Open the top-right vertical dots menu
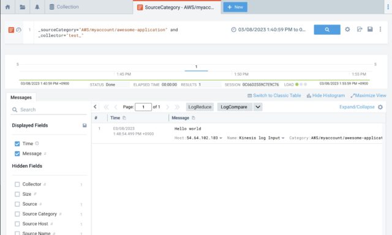This screenshot has width=392, height=235. (x=388, y=7)
